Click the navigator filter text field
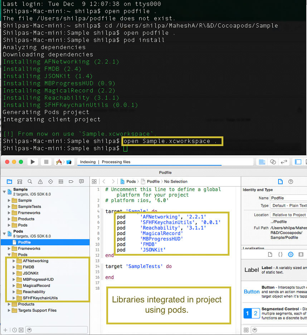307x335 pixels. tap(57, 330)
